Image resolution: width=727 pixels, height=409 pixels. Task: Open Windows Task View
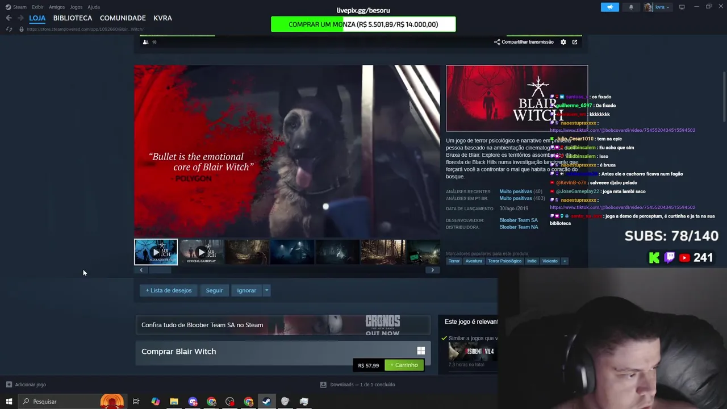[x=136, y=402]
